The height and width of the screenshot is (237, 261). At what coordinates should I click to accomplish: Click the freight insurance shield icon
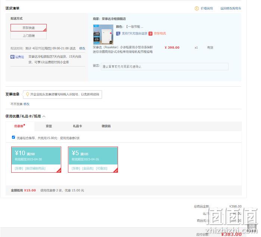tap(12, 57)
